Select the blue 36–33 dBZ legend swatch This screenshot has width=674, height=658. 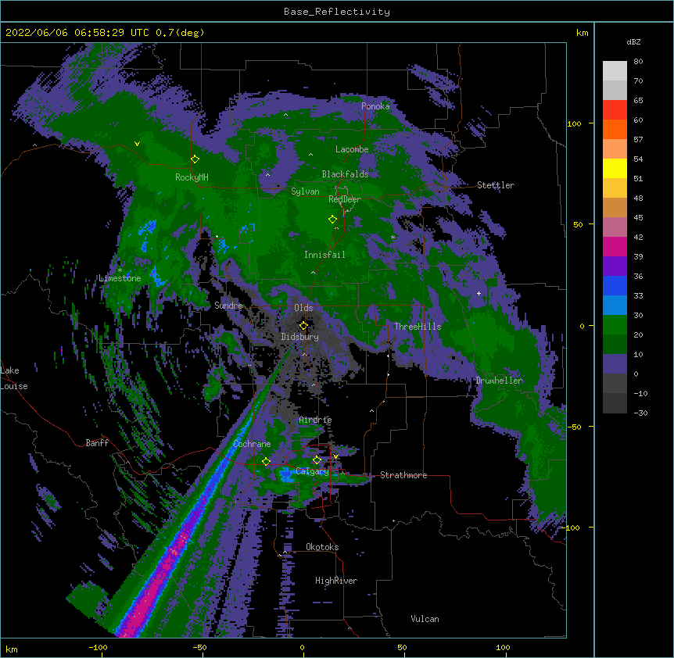click(x=615, y=285)
